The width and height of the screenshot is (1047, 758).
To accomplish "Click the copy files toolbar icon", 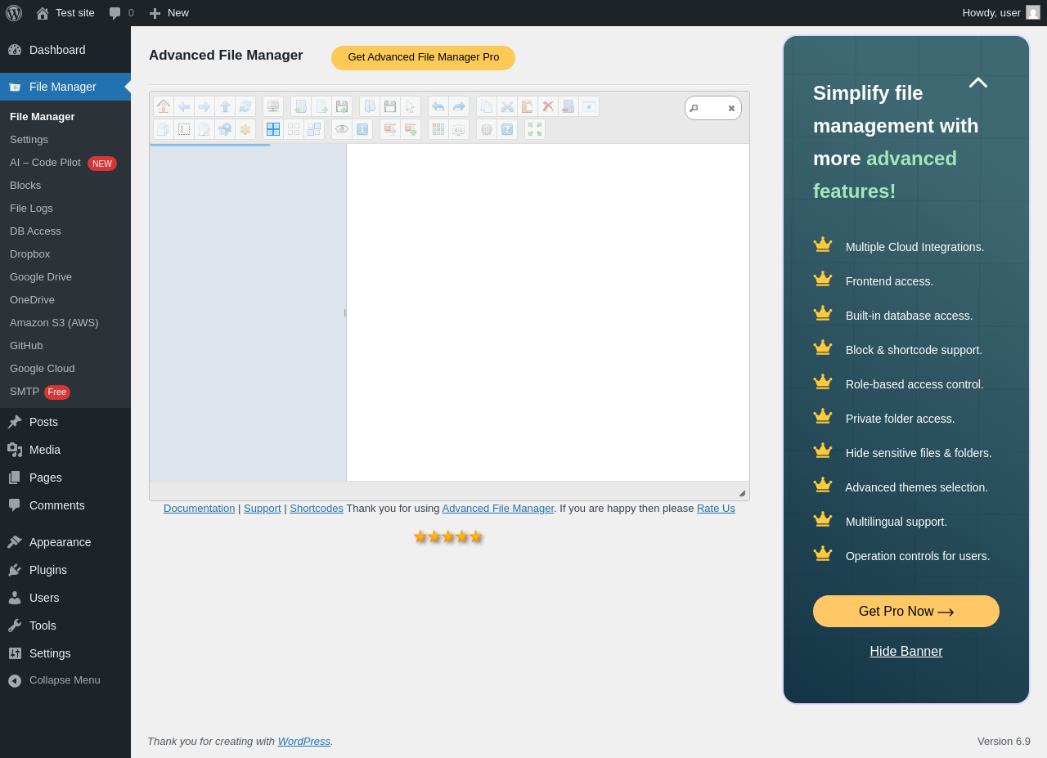I will 487,106.
